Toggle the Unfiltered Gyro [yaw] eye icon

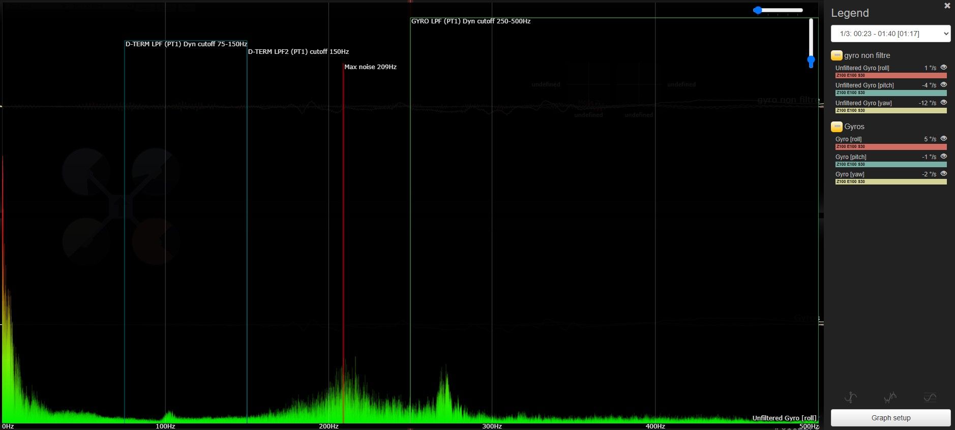point(943,103)
